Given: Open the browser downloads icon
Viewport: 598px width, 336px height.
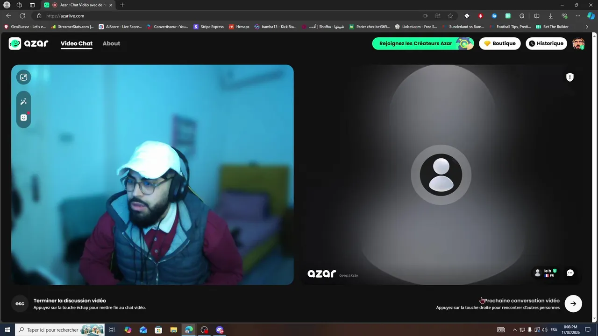Looking at the screenshot, I should (x=550, y=16).
